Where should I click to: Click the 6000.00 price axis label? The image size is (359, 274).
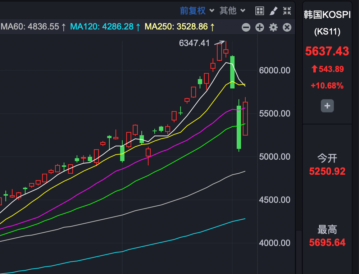coord(274,70)
